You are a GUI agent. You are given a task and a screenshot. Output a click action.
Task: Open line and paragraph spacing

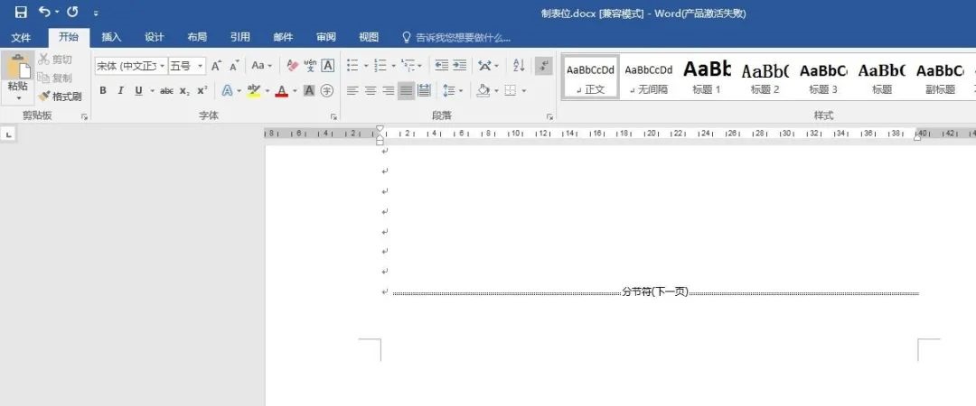click(449, 91)
